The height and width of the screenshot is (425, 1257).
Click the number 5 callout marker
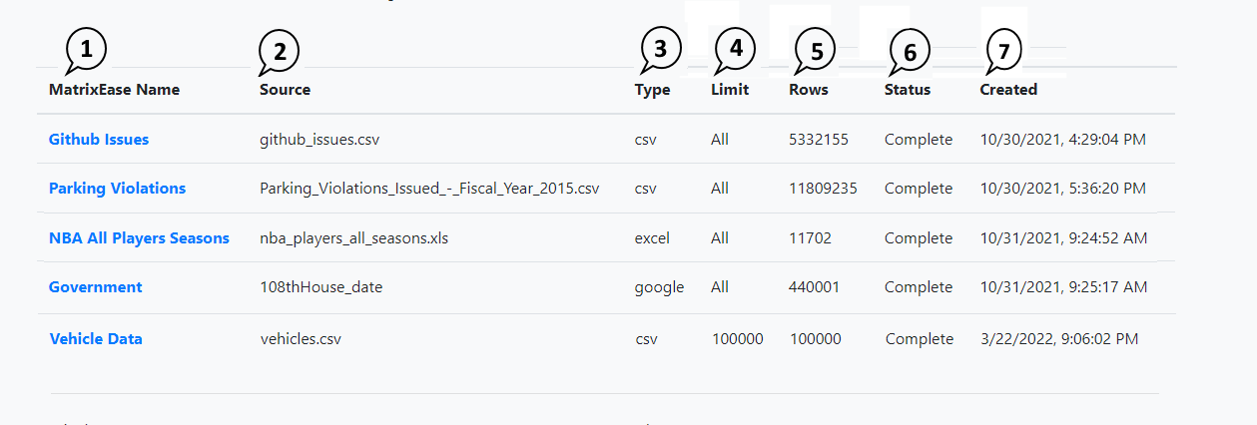tap(816, 52)
